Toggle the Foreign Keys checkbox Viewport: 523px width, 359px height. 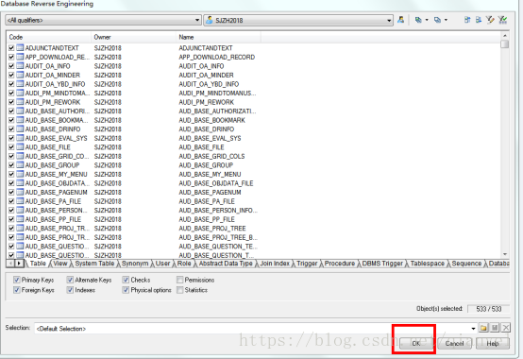click(x=16, y=290)
